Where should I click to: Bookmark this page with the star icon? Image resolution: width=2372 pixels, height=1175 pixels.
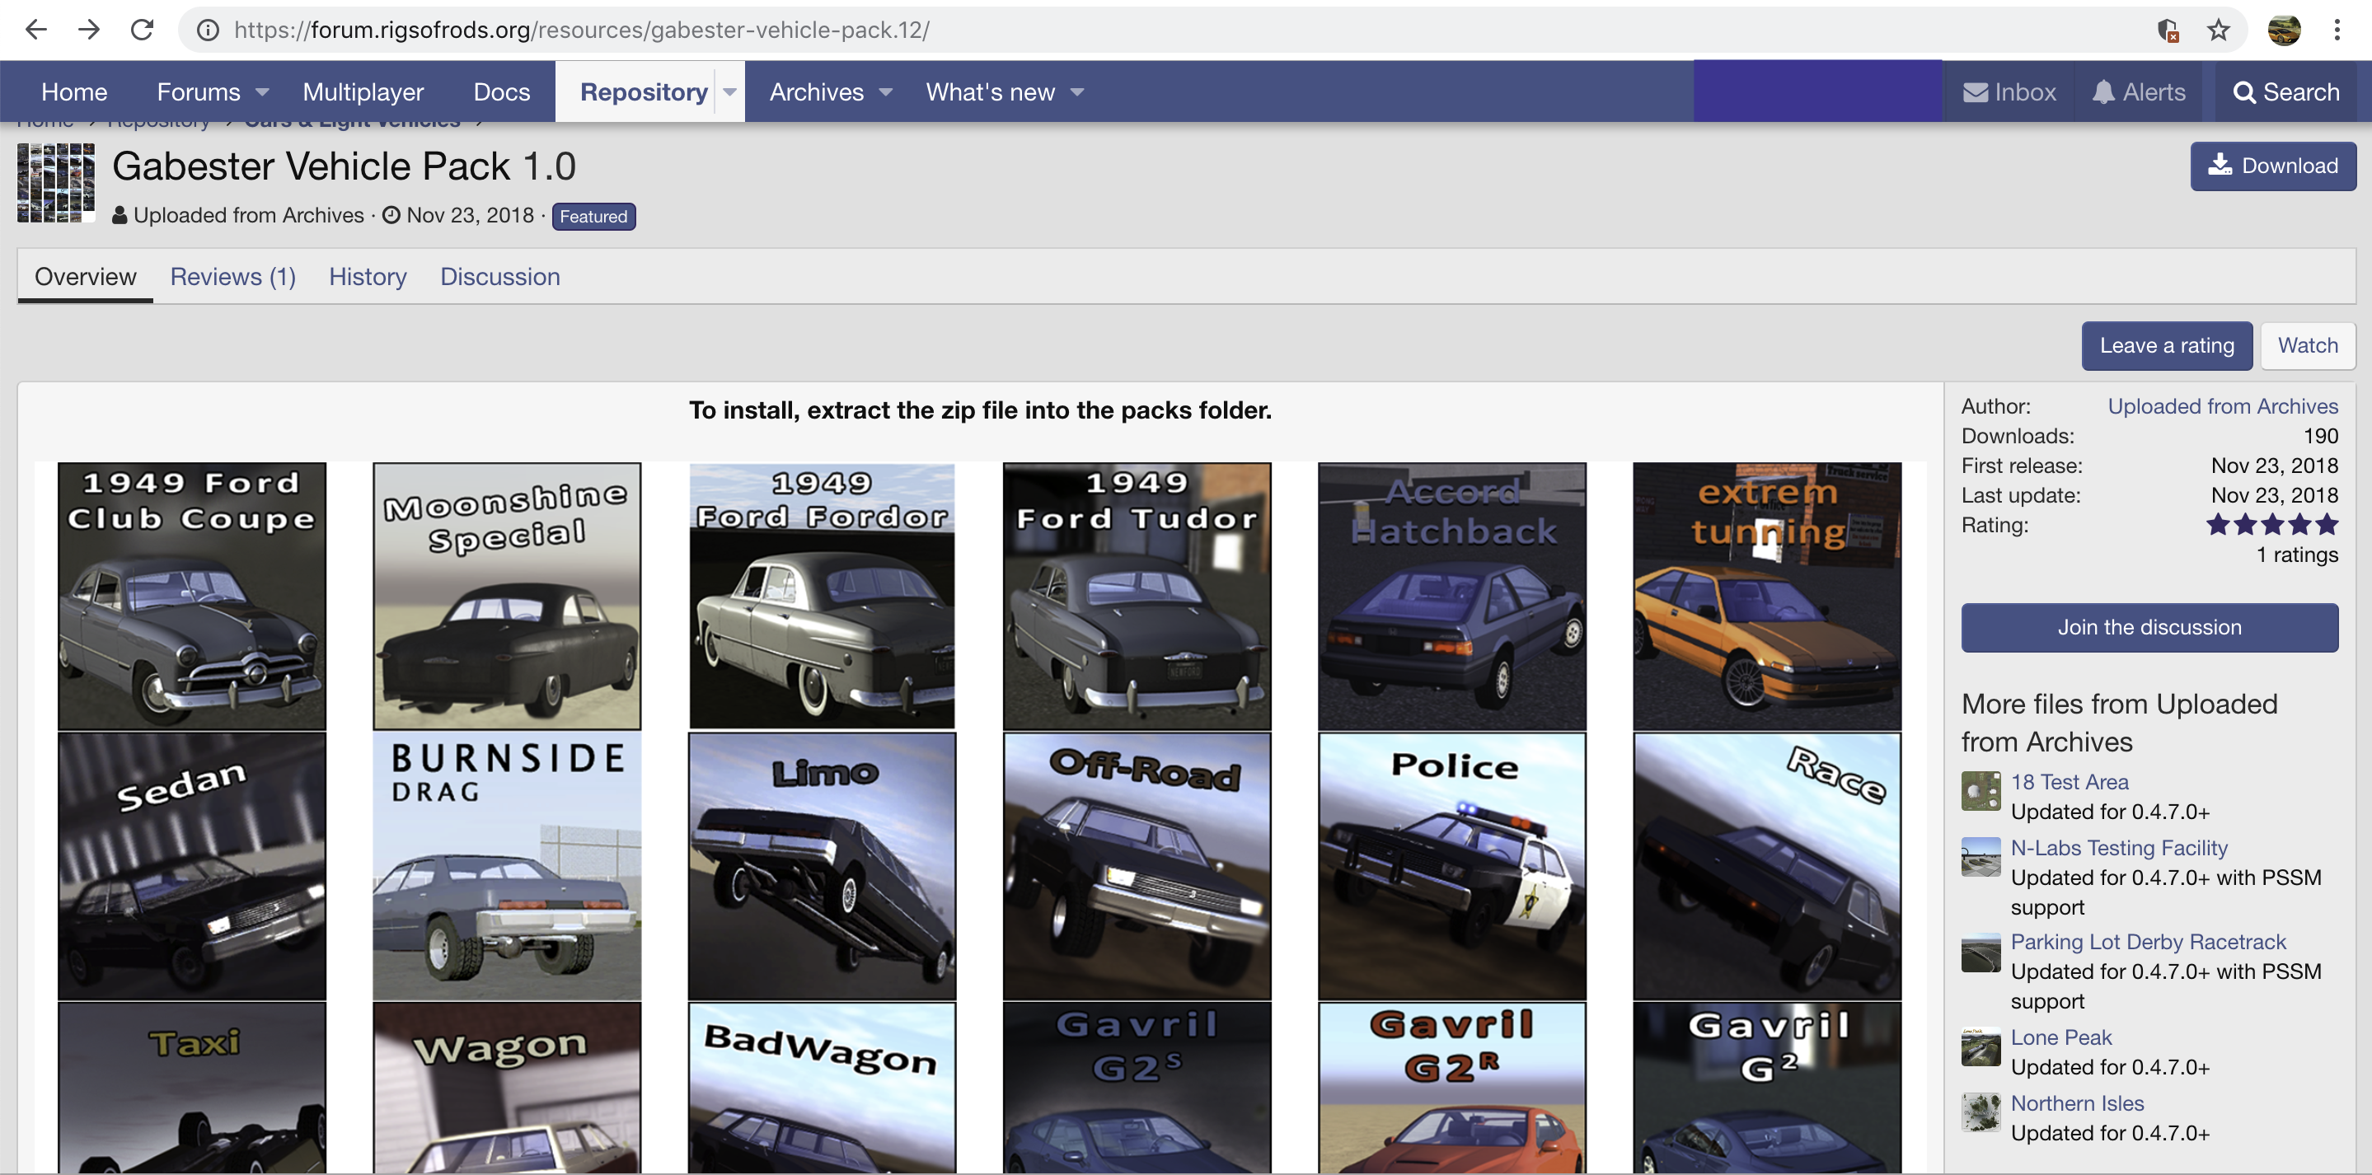tap(2218, 30)
